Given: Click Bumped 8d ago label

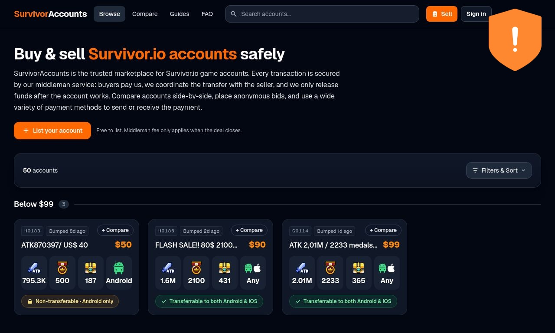Looking at the screenshot, I should [67, 231].
